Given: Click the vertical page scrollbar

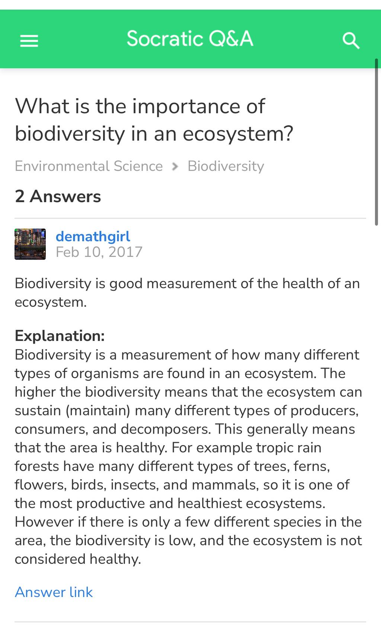Looking at the screenshot, I should (377, 142).
